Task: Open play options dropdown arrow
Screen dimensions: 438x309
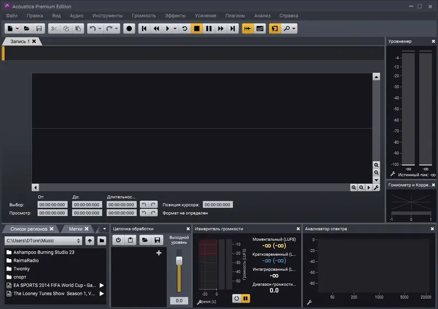Action: tap(175, 28)
